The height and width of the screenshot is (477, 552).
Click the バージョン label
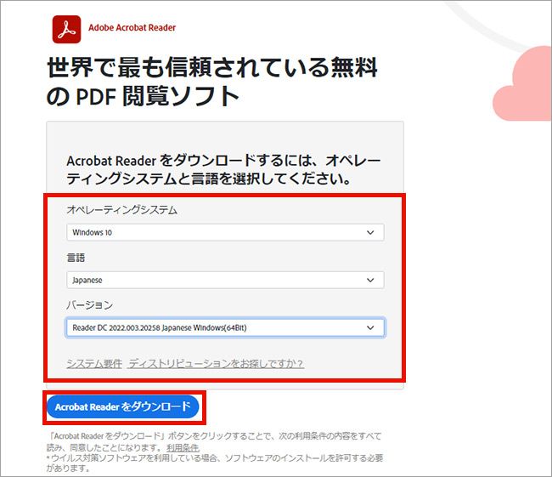point(89,305)
